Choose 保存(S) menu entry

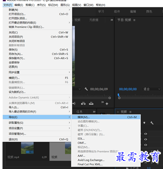click(37, 50)
